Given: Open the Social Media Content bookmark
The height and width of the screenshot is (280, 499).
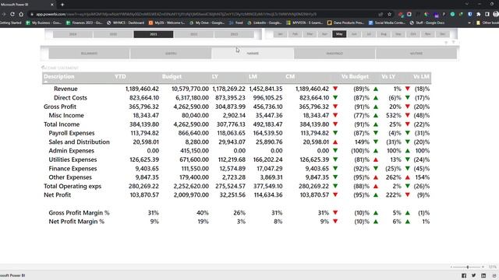Looking at the screenshot, I should [x=387, y=23].
